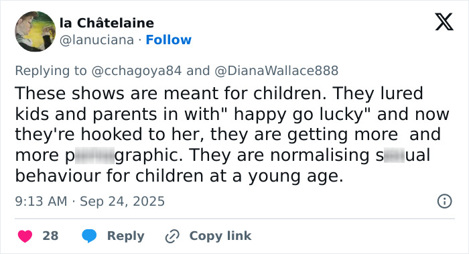The image size is (469, 254).
Task: Click the like count 28
Action: coord(50,236)
